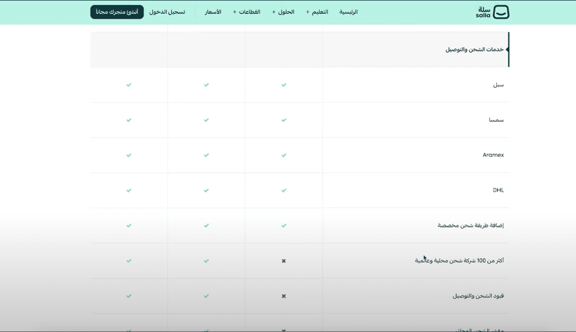Click the DHL row label

point(498,190)
